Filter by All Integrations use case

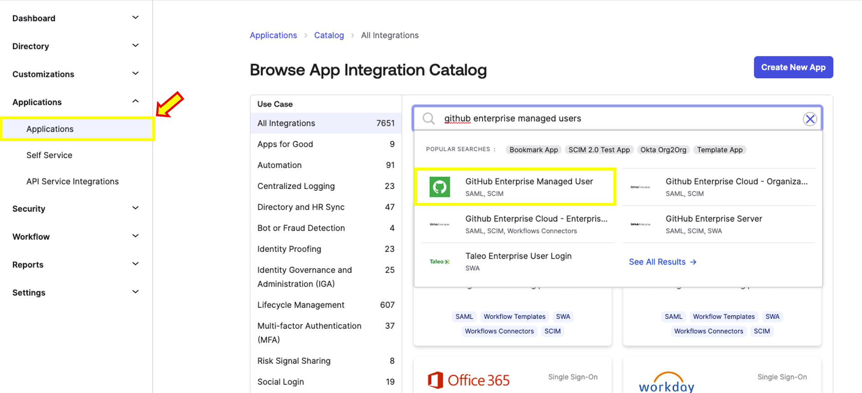point(326,123)
